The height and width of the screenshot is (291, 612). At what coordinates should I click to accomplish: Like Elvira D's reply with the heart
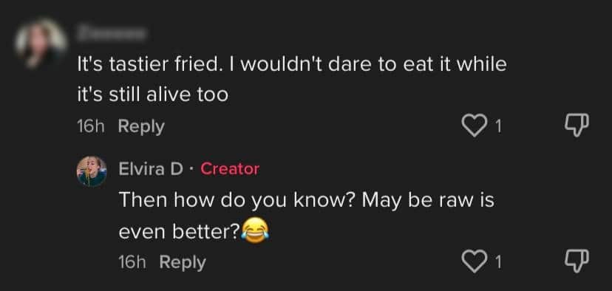point(473,261)
